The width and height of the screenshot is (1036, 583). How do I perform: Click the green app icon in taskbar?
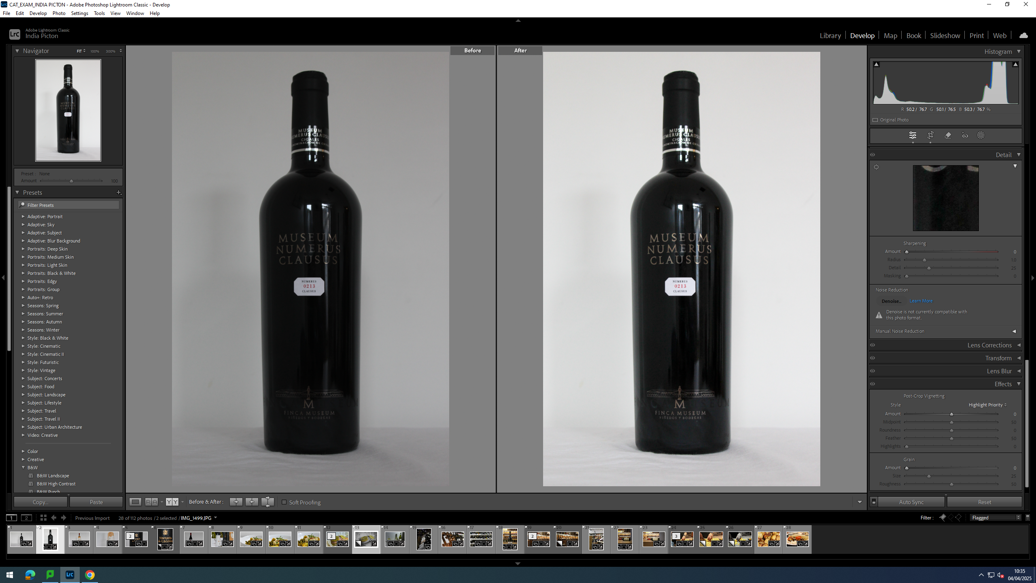point(50,574)
